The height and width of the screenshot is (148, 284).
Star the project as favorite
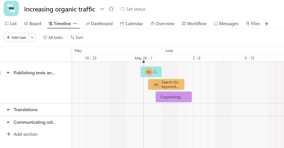[x=111, y=9]
